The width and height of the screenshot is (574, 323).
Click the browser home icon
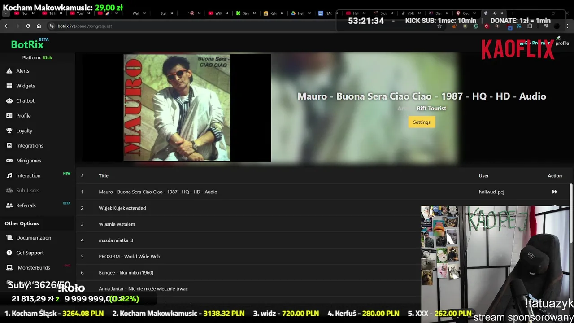pos(39,26)
